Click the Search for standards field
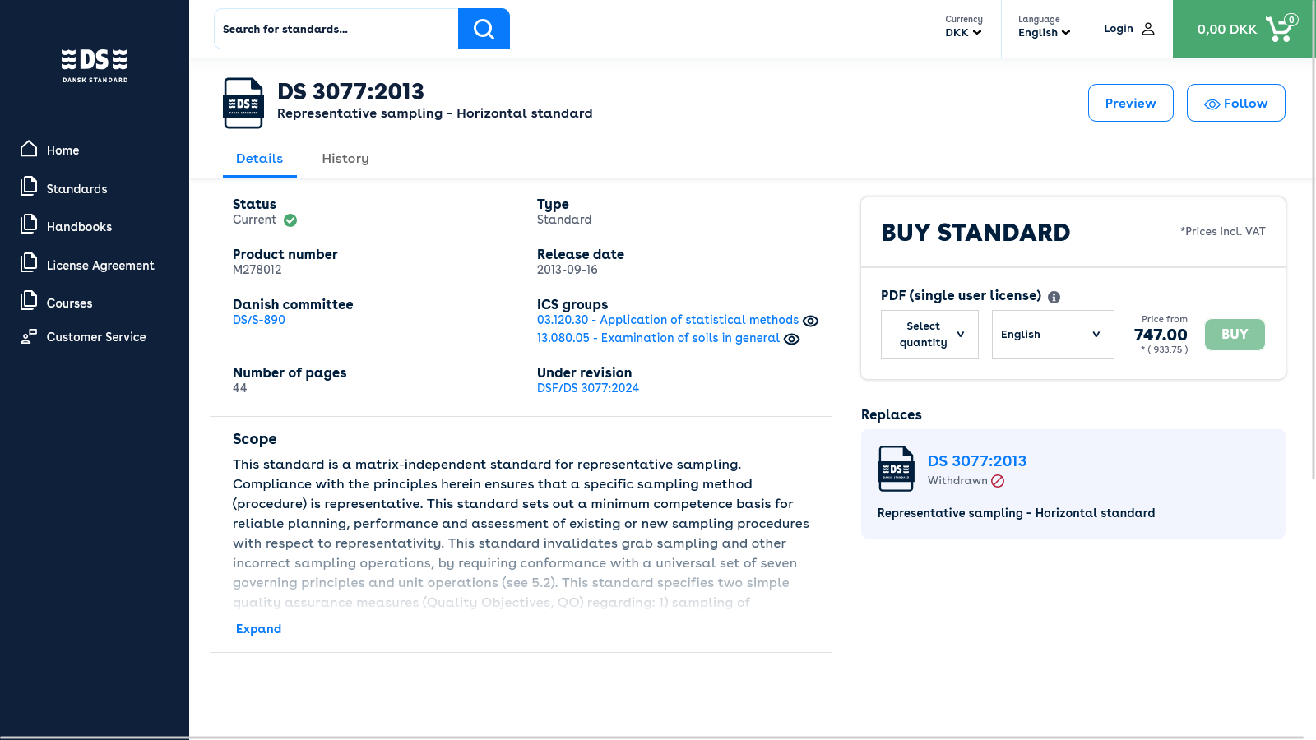Image resolution: width=1316 pixels, height=740 pixels. (336, 29)
